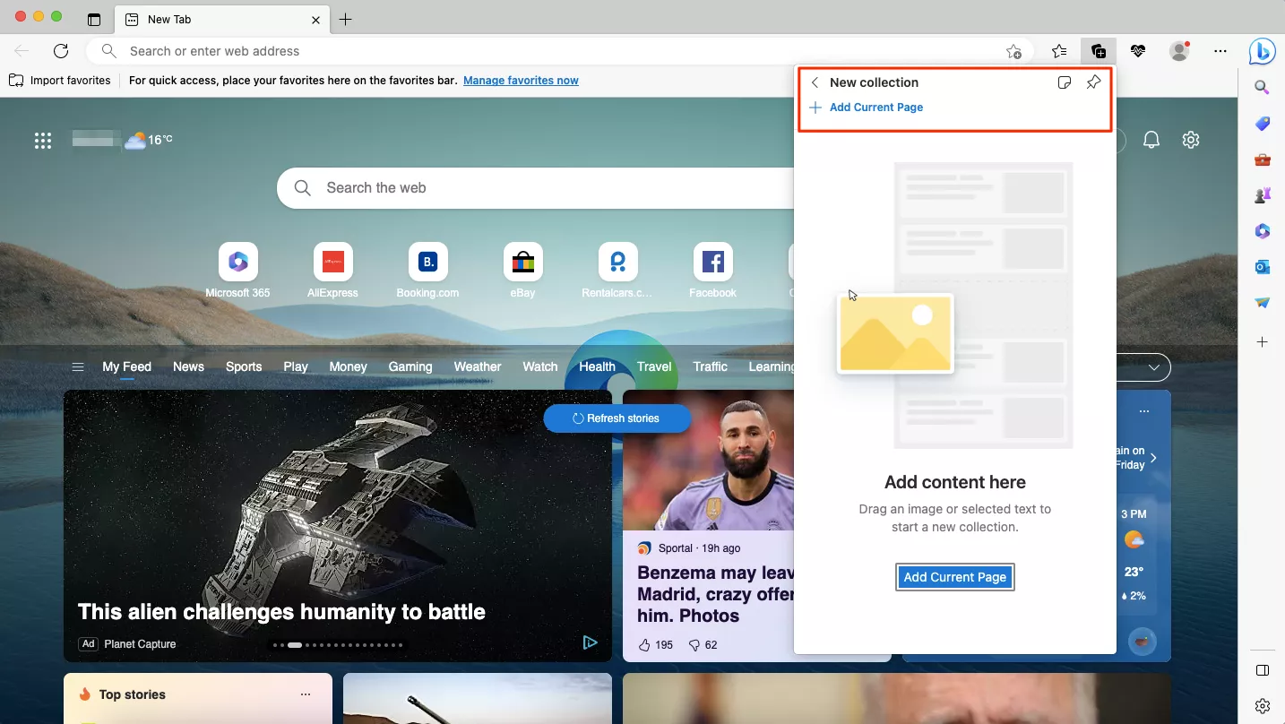Select the My Feed tab

point(126,366)
